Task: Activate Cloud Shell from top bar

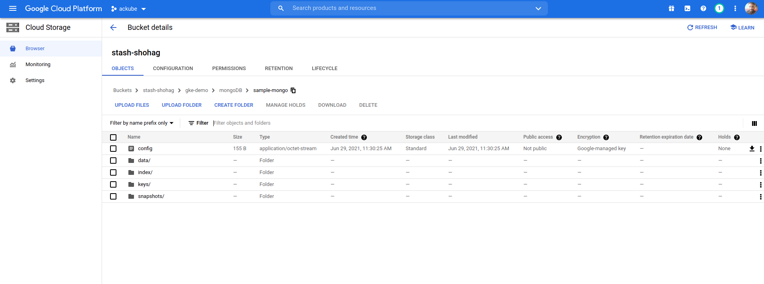Action: [687, 8]
